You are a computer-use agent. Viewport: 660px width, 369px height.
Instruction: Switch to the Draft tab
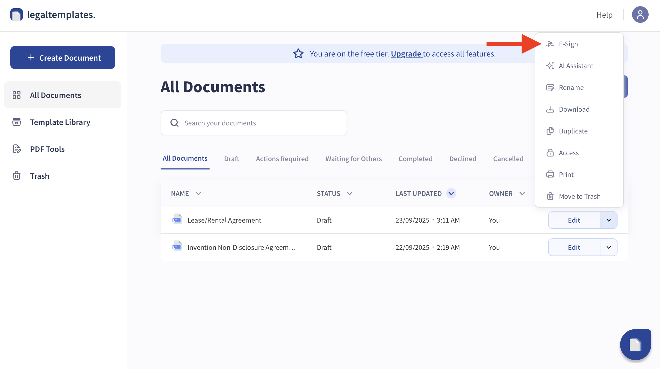232,159
